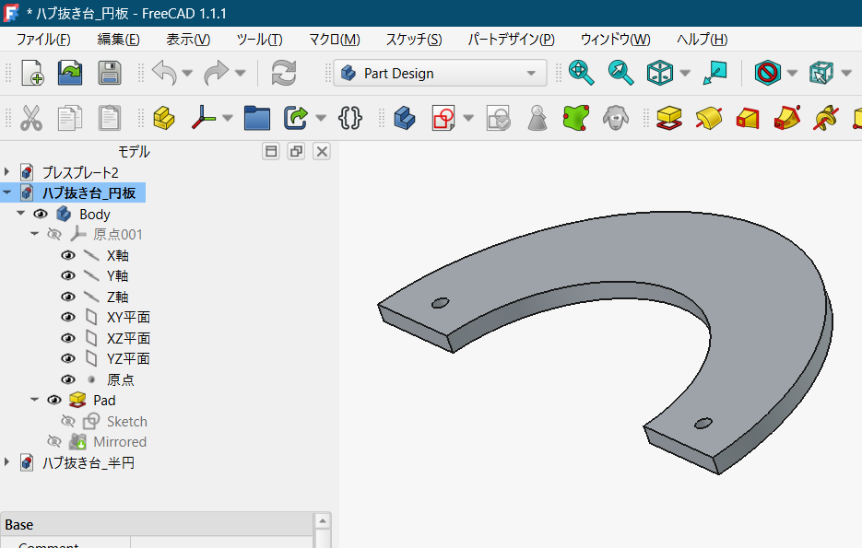The width and height of the screenshot is (862, 548).
Task: Create a group folder icon
Action: pyautogui.click(x=256, y=118)
